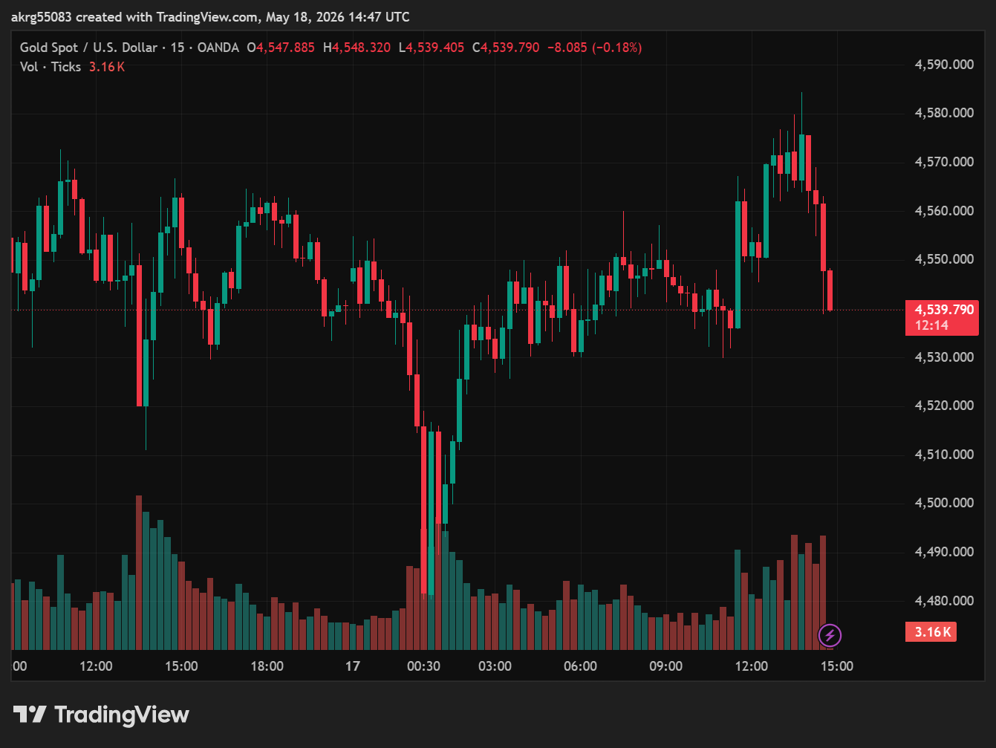Click the 4,500.000 price axis label

944,503
